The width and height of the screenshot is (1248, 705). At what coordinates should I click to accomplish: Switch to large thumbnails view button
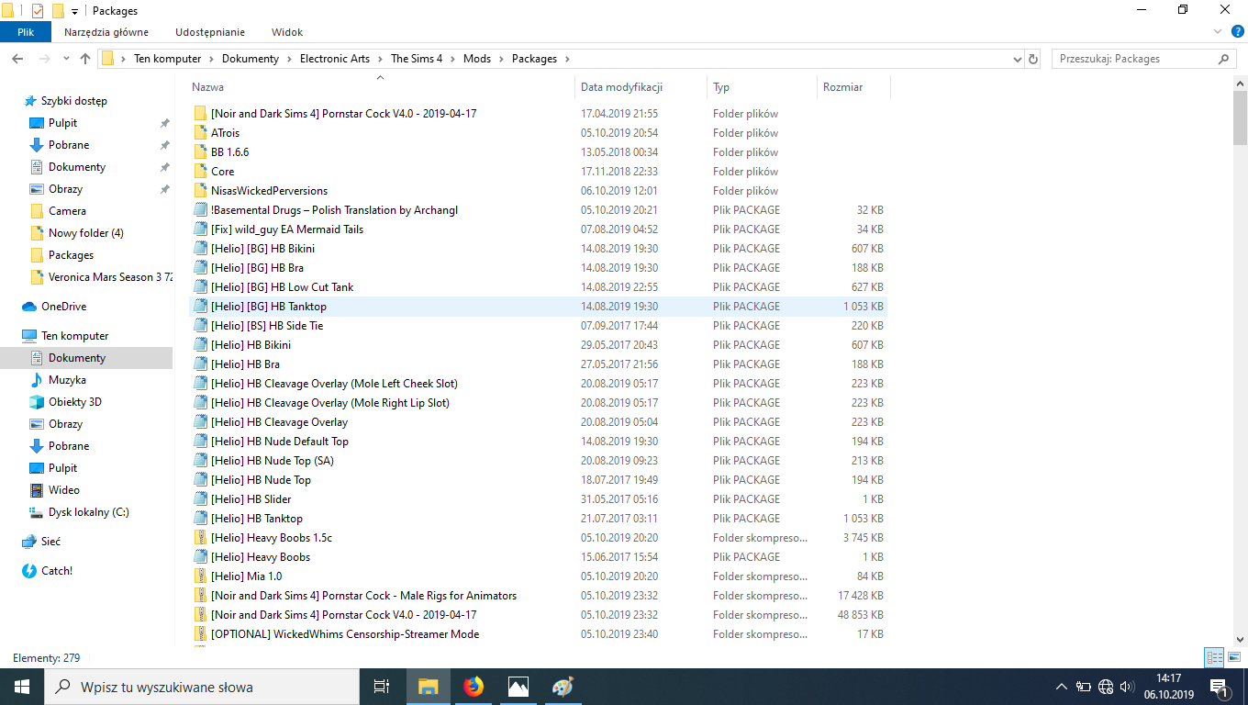coord(1234,657)
